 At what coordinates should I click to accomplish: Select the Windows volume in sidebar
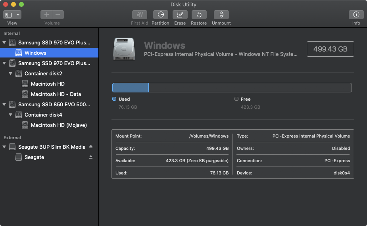tap(49, 53)
